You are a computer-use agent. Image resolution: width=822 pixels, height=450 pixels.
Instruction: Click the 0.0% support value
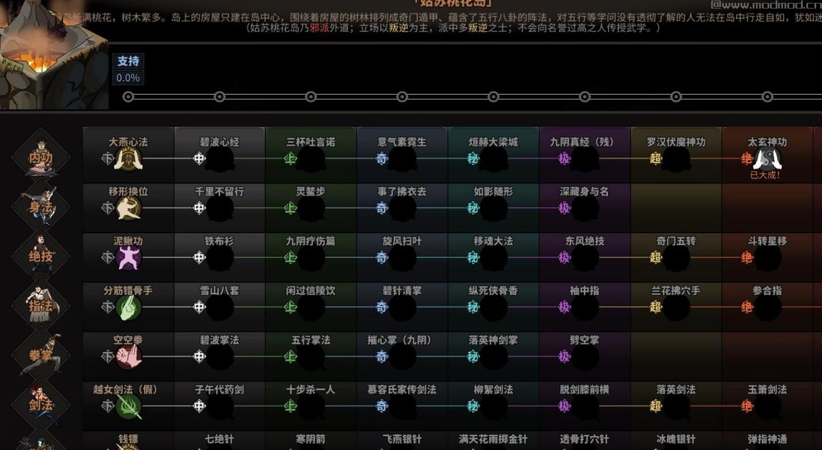128,78
